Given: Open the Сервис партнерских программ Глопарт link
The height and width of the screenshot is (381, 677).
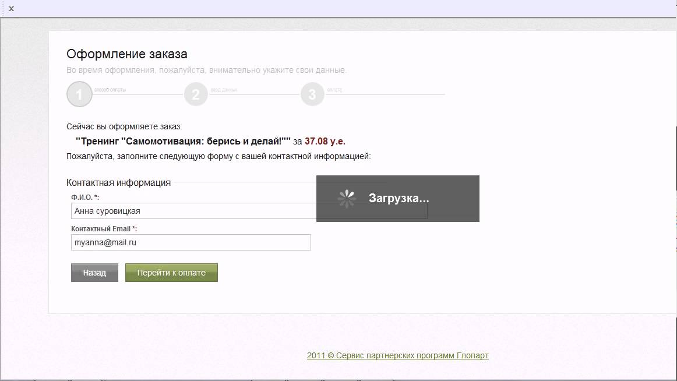Looking at the screenshot, I should pyautogui.click(x=398, y=355).
